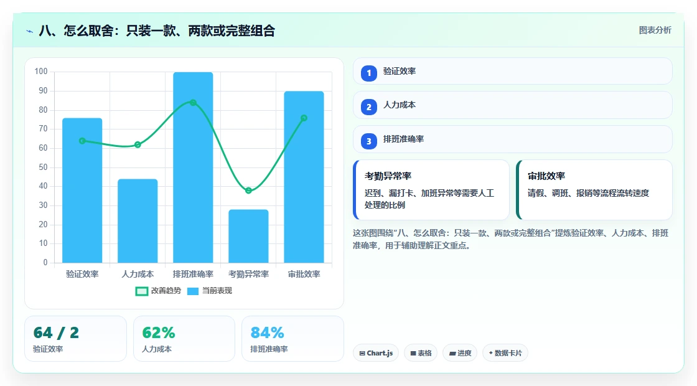Image resolution: width=697 pixels, height=386 pixels.
Task: Click the 84% stat value
Action: coord(267,332)
